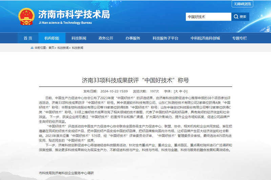Select the 专题专栏 navigation tab
This screenshot has width=271, height=180.
239,38
